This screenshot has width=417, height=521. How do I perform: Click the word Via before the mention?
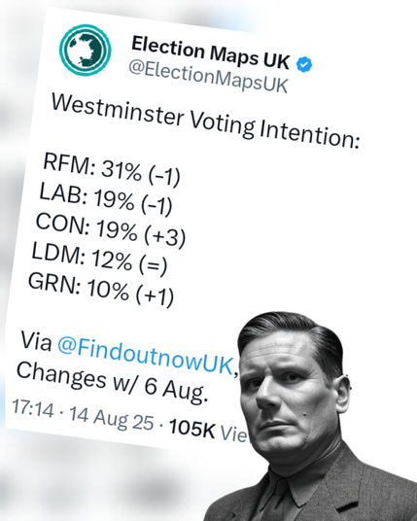(36, 340)
